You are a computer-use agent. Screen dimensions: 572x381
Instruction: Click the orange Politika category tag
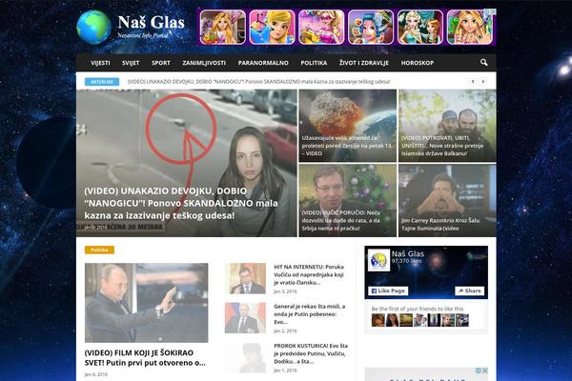point(98,250)
